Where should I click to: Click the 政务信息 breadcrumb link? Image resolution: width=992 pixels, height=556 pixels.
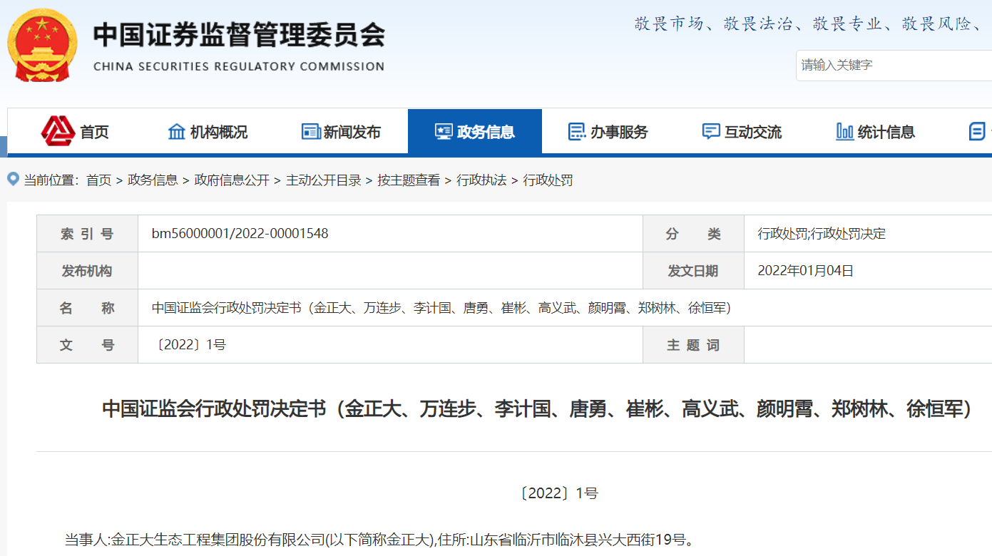click(153, 180)
